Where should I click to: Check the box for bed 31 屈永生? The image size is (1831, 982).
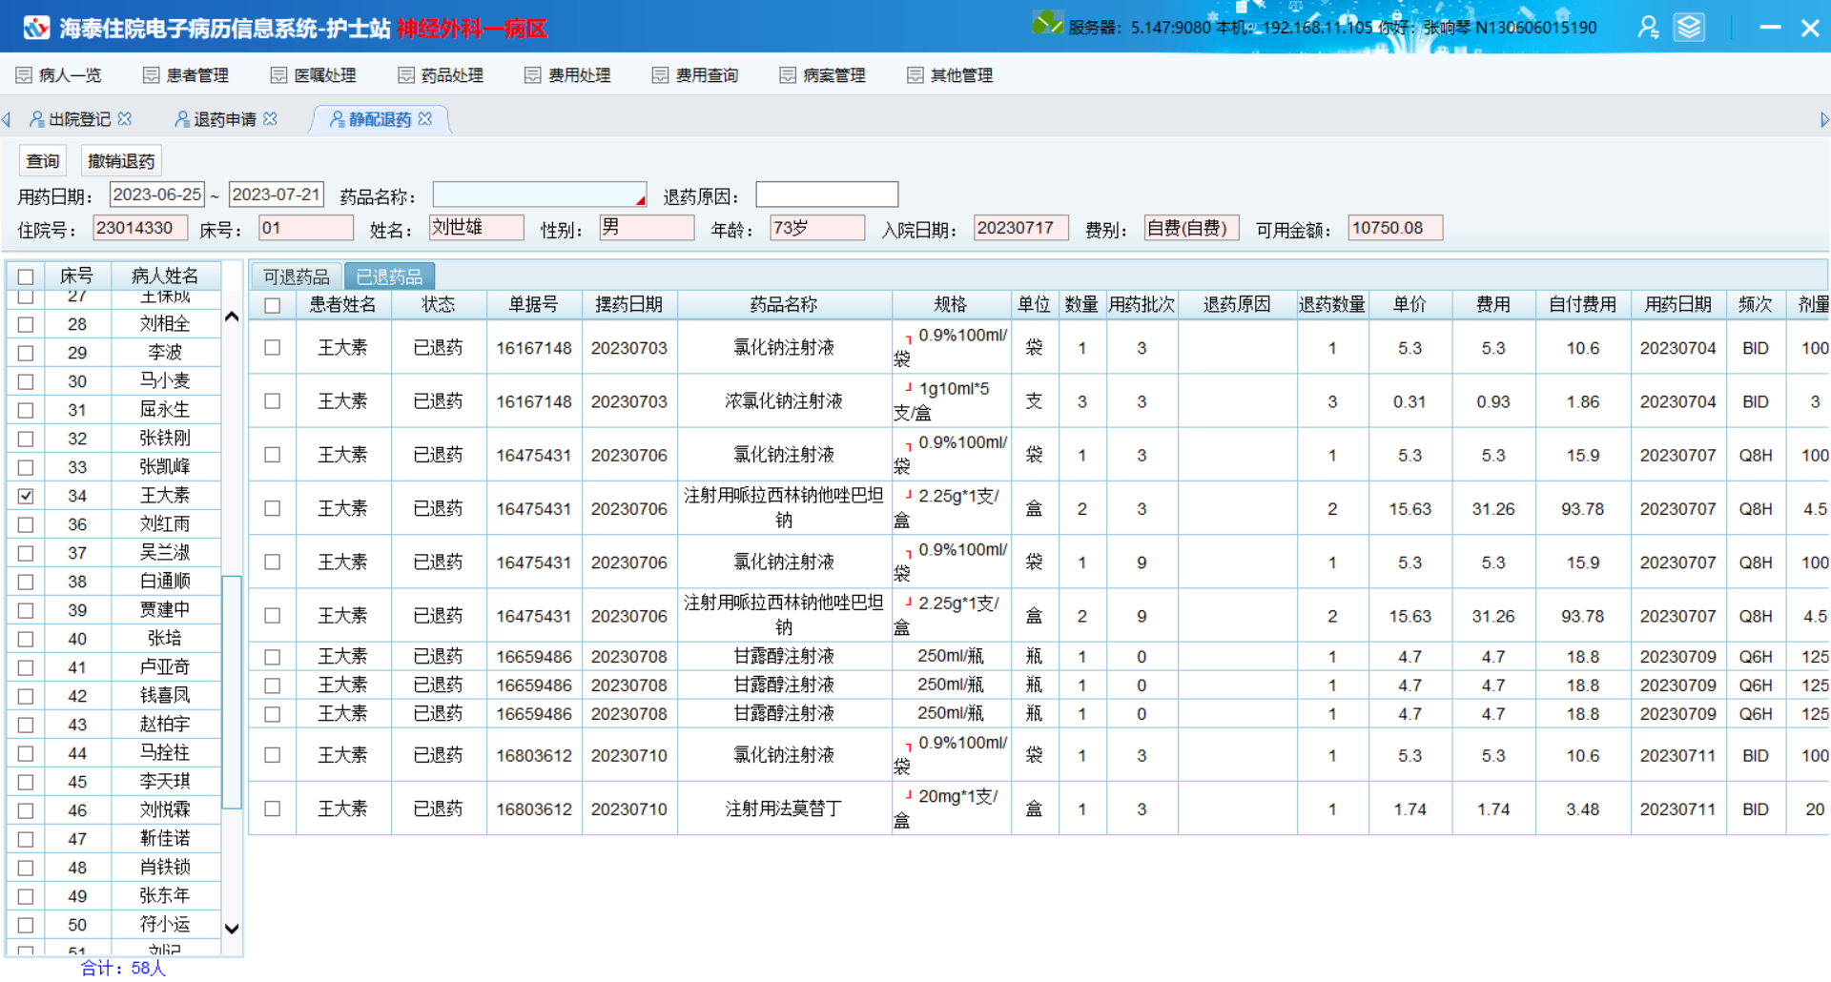[x=26, y=410]
